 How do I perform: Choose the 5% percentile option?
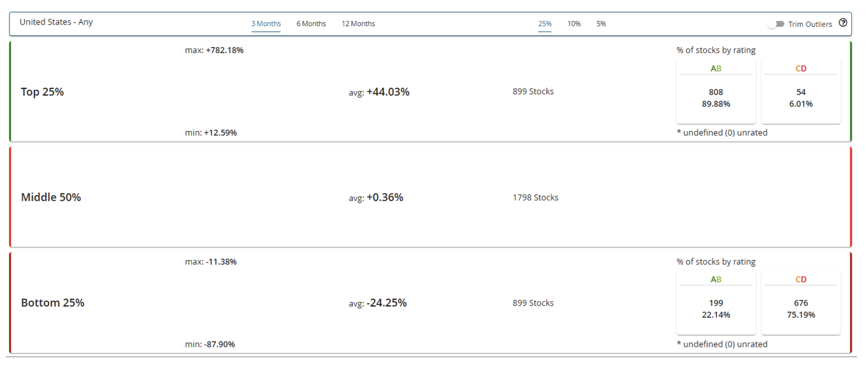pyautogui.click(x=601, y=24)
